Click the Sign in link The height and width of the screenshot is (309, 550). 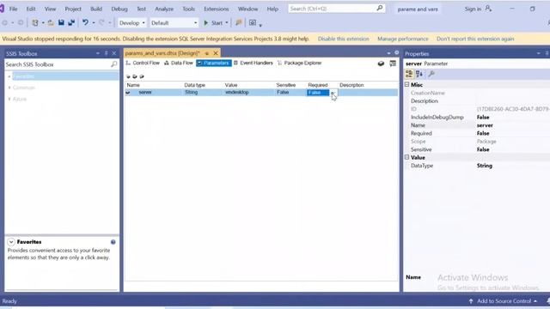pyautogui.click(x=473, y=9)
